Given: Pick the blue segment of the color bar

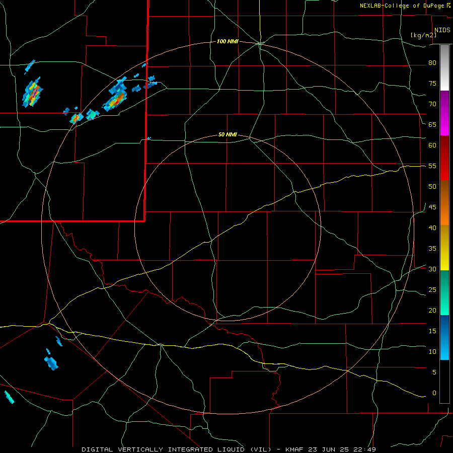Looking at the screenshot, I should click(444, 337).
